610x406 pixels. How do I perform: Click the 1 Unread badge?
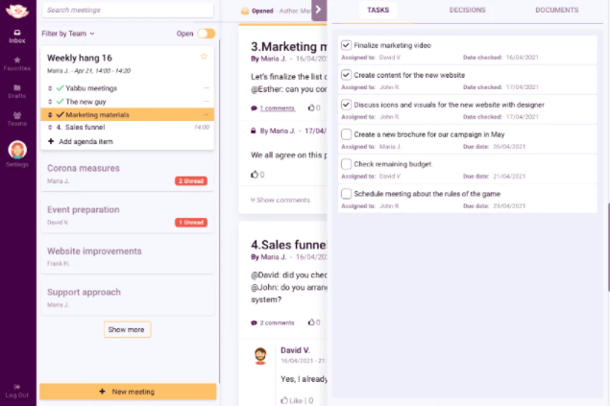(191, 223)
